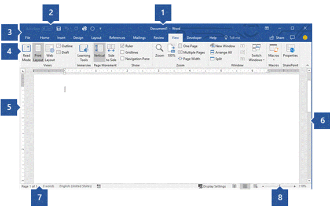This screenshot has height=211, width=330.
Task: Click the Share button
Action: click(277, 38)
